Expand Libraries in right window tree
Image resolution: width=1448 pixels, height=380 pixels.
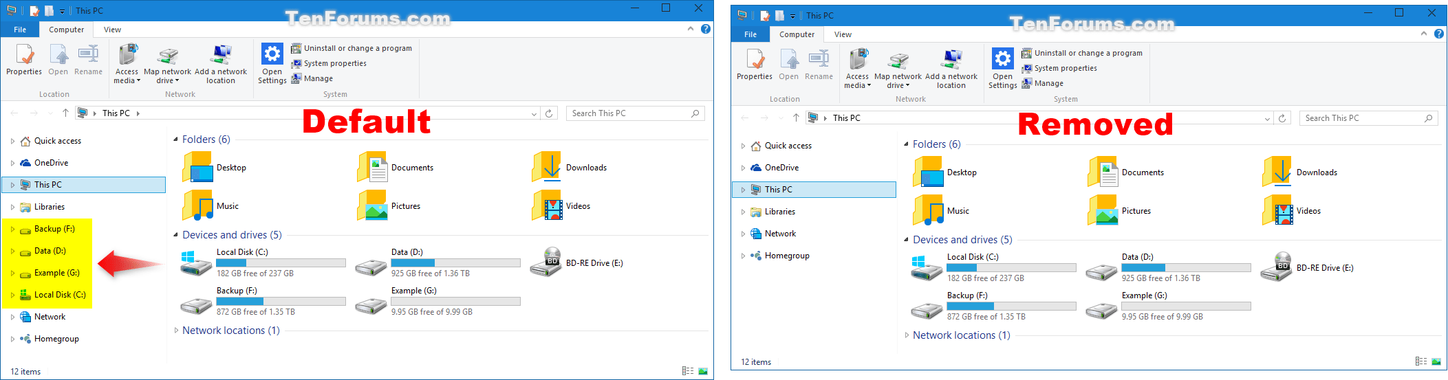[743, 212]
